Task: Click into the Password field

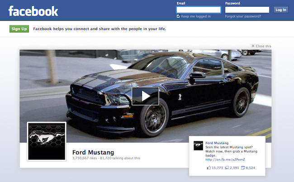Action: (247, 9)
